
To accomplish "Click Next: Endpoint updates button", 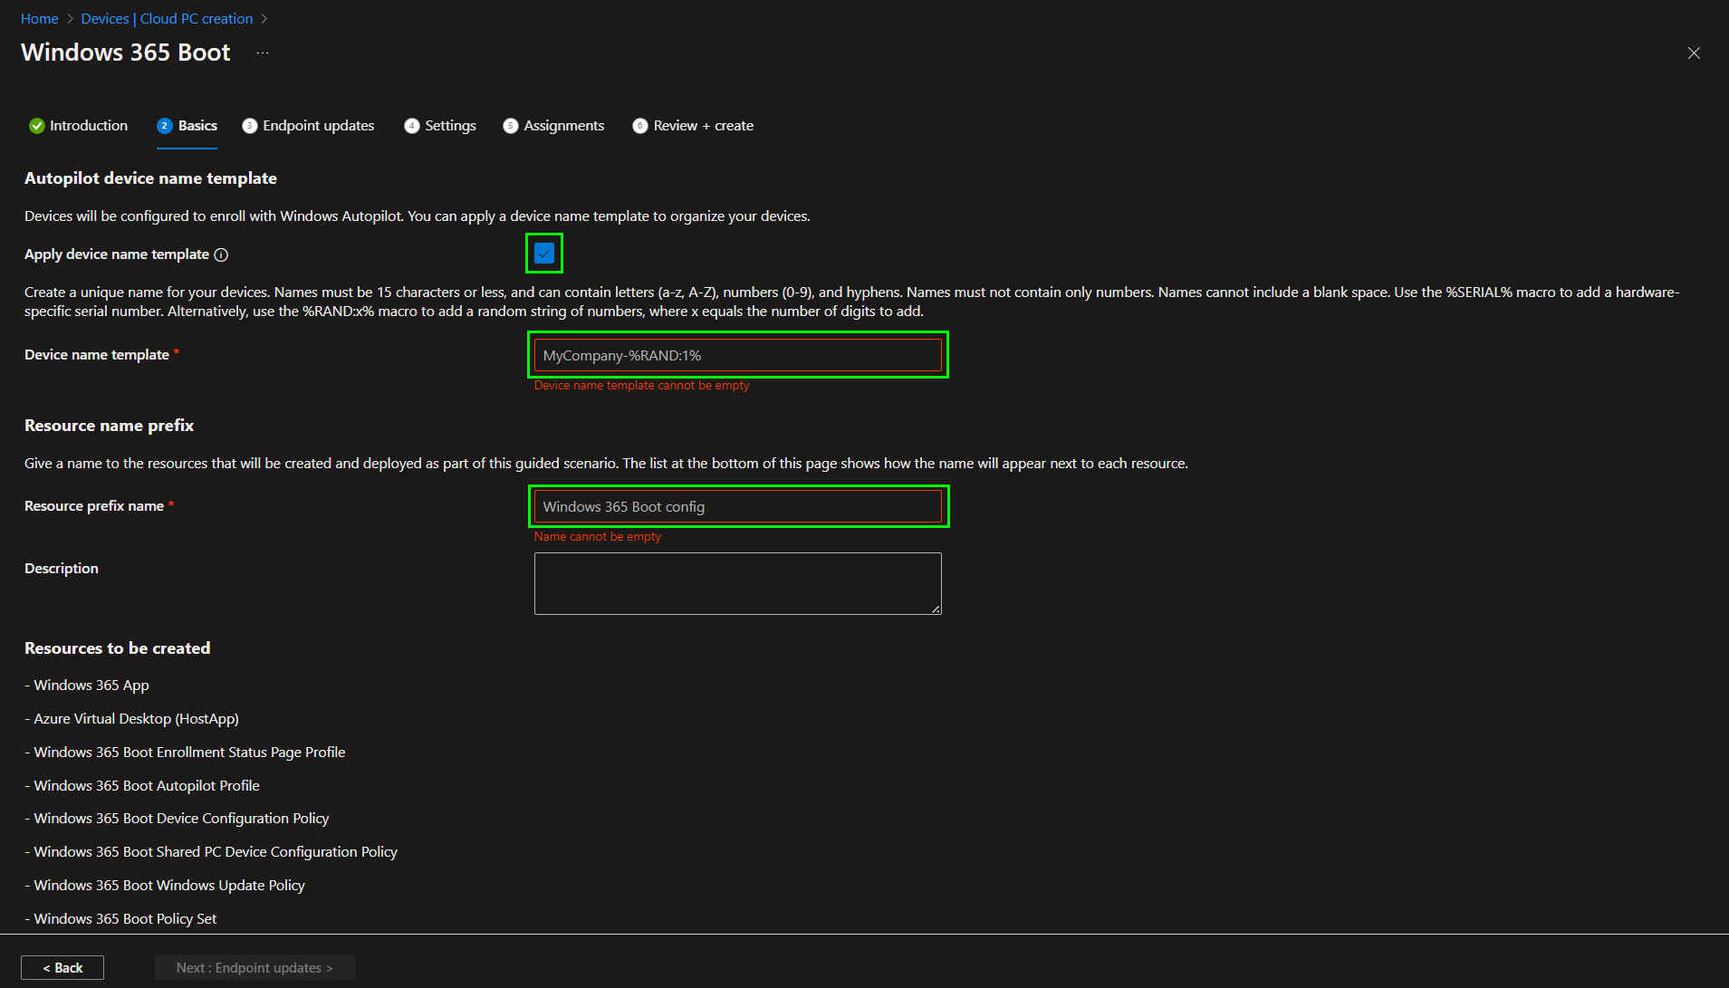I will pos(255,968).
